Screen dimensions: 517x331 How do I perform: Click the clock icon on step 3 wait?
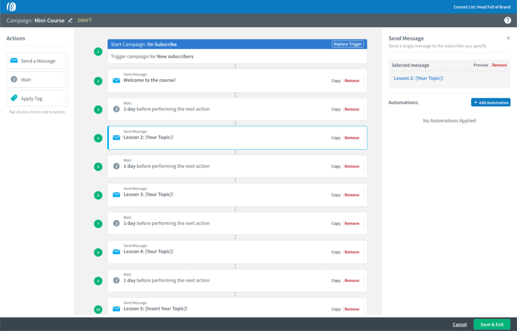coord(116,109)
